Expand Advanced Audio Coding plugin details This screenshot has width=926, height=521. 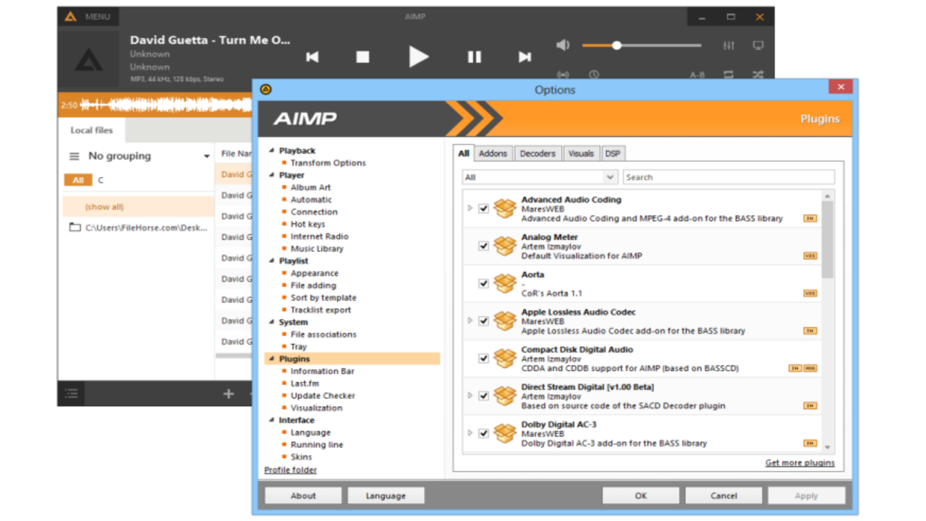470,208
